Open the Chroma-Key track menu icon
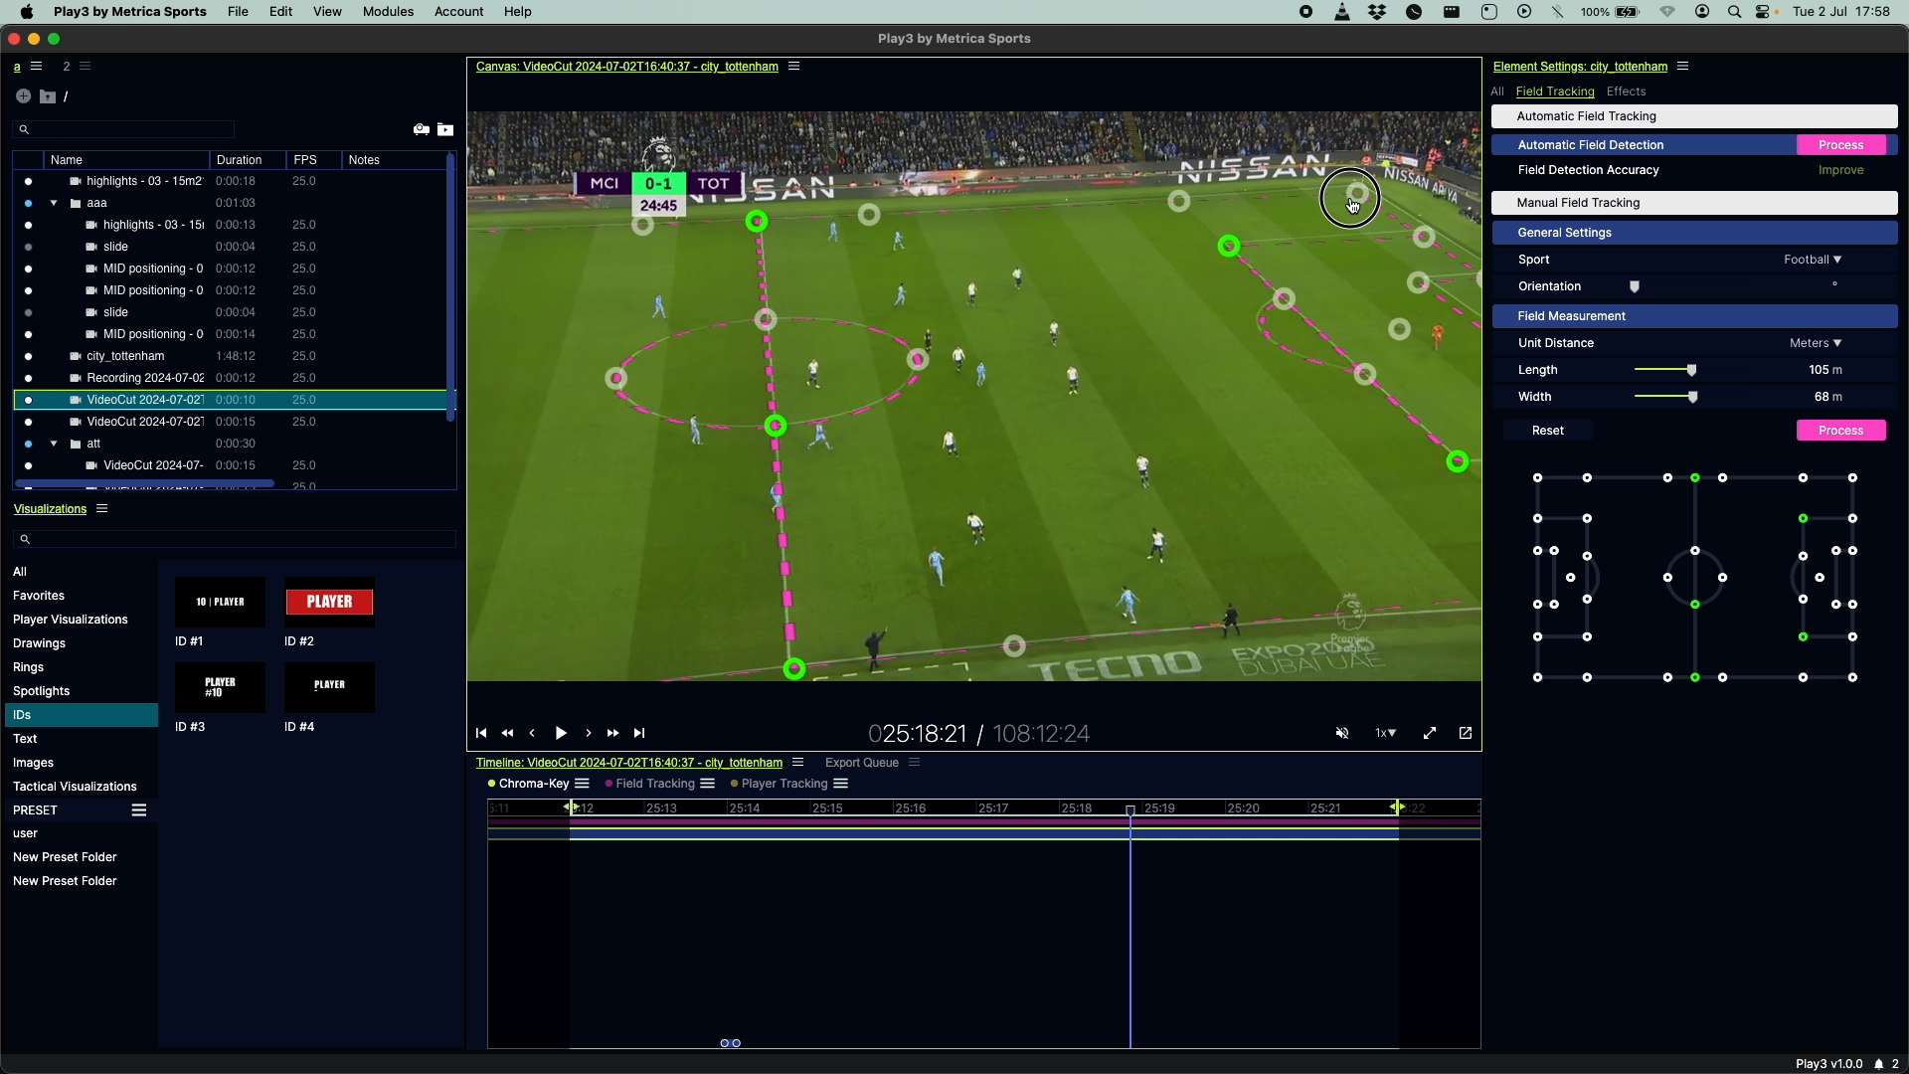Image resolution: width=1909 pixels, height=1074 pixels. 583,784
